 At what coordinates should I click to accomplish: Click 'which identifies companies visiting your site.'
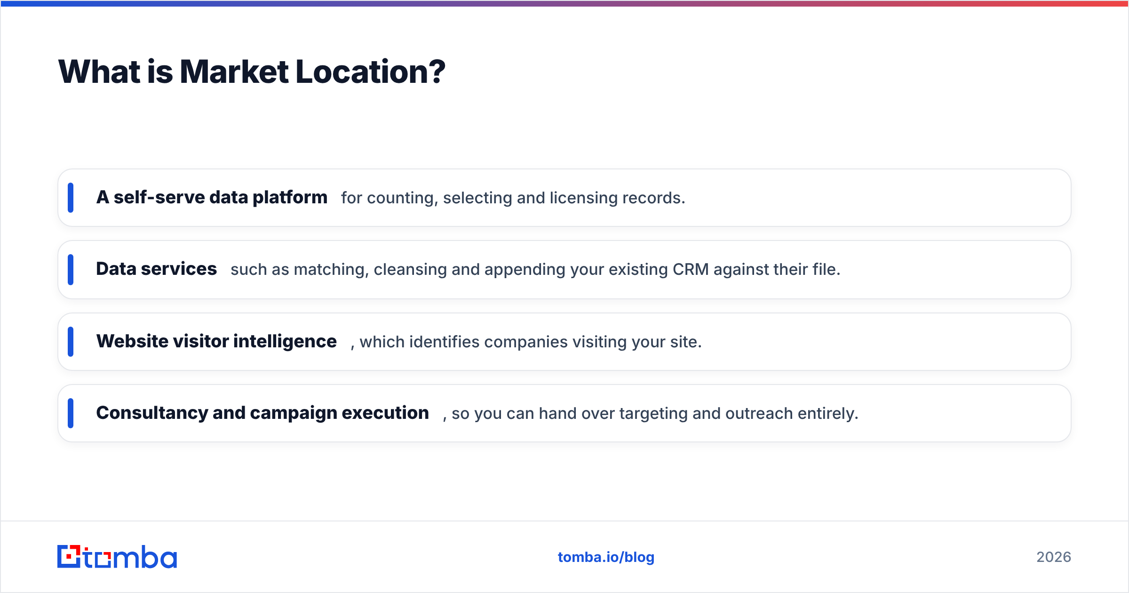[x=531, y=342]
